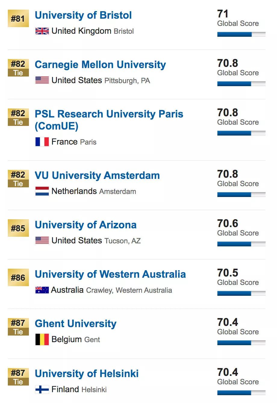
Task: Click Carnegie Mellon's 70.8 global score
Action: pos(228,63)
